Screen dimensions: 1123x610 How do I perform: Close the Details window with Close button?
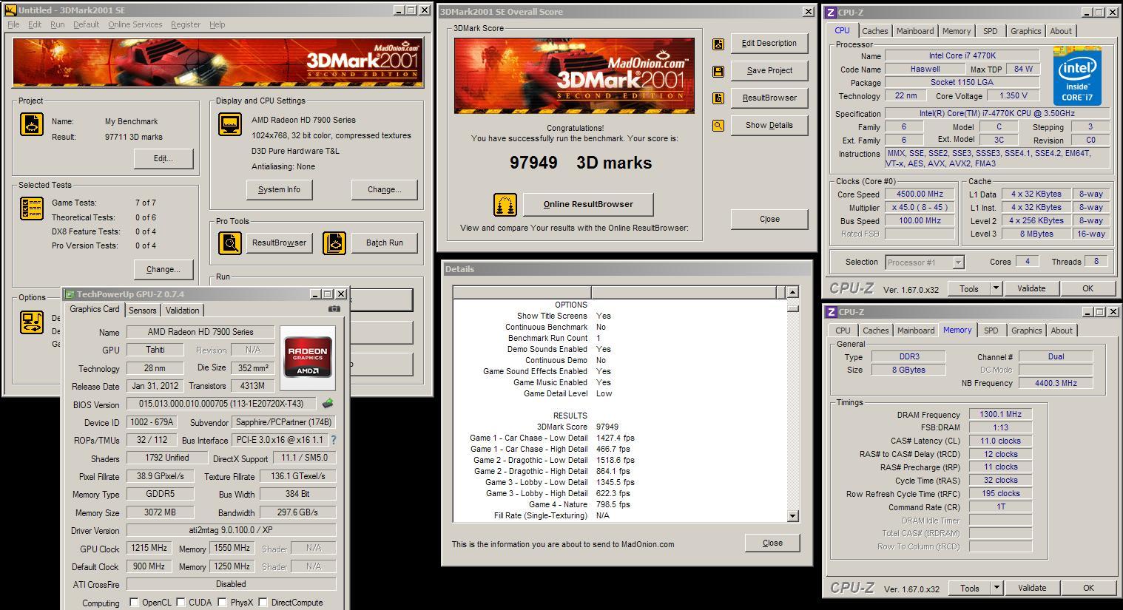[x=772, y=543]
